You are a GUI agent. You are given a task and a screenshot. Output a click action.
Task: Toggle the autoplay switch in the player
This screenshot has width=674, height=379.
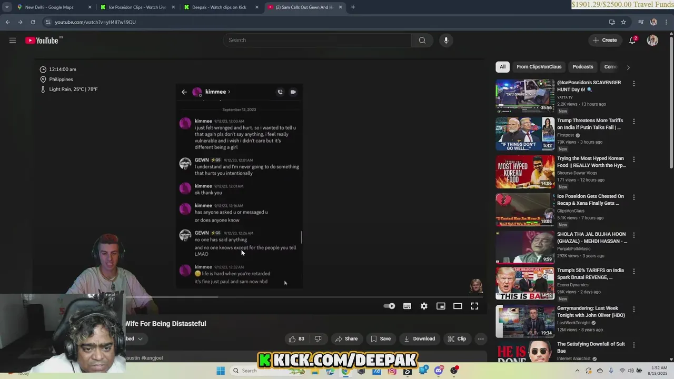389,306
